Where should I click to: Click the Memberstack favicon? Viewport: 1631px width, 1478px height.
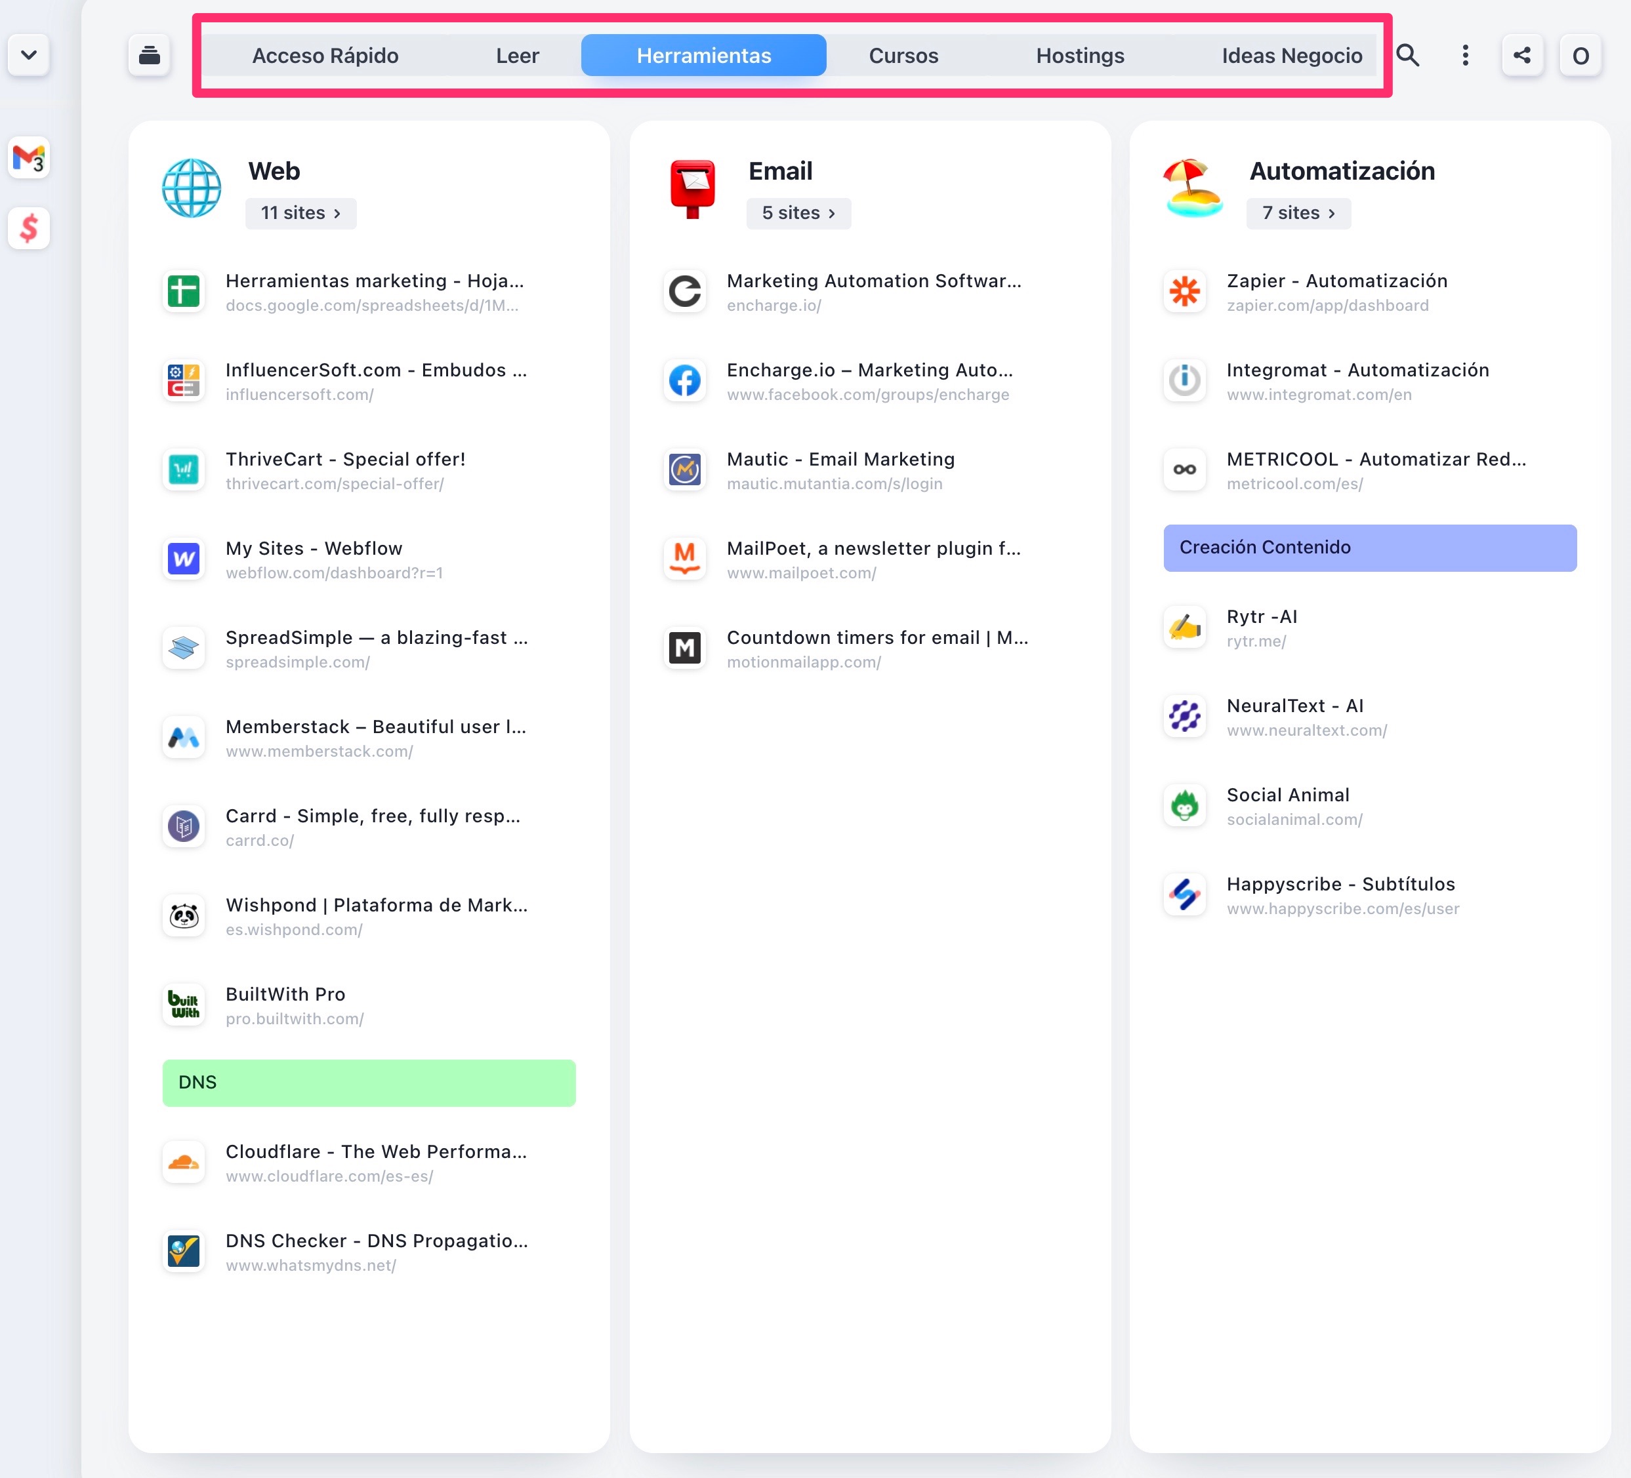tap(184, 738)
